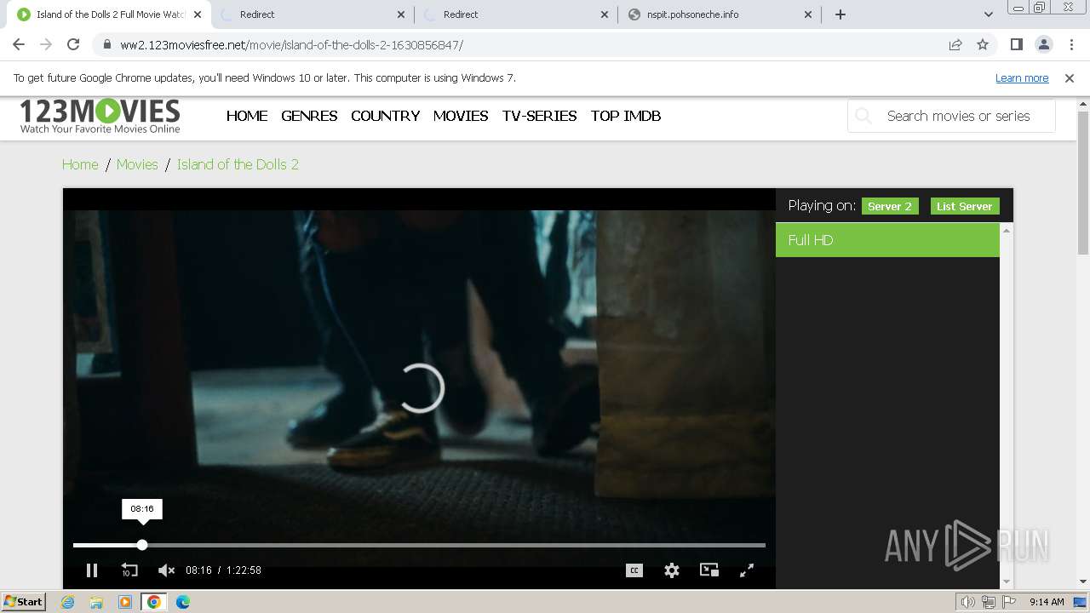Follow the Movies breadcrumb link
Viewport: 1090px width, 613px height.
coord(137,164)
